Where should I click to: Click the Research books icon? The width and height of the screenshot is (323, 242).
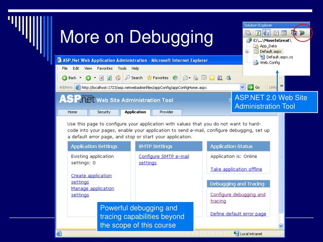pos(220,78)
